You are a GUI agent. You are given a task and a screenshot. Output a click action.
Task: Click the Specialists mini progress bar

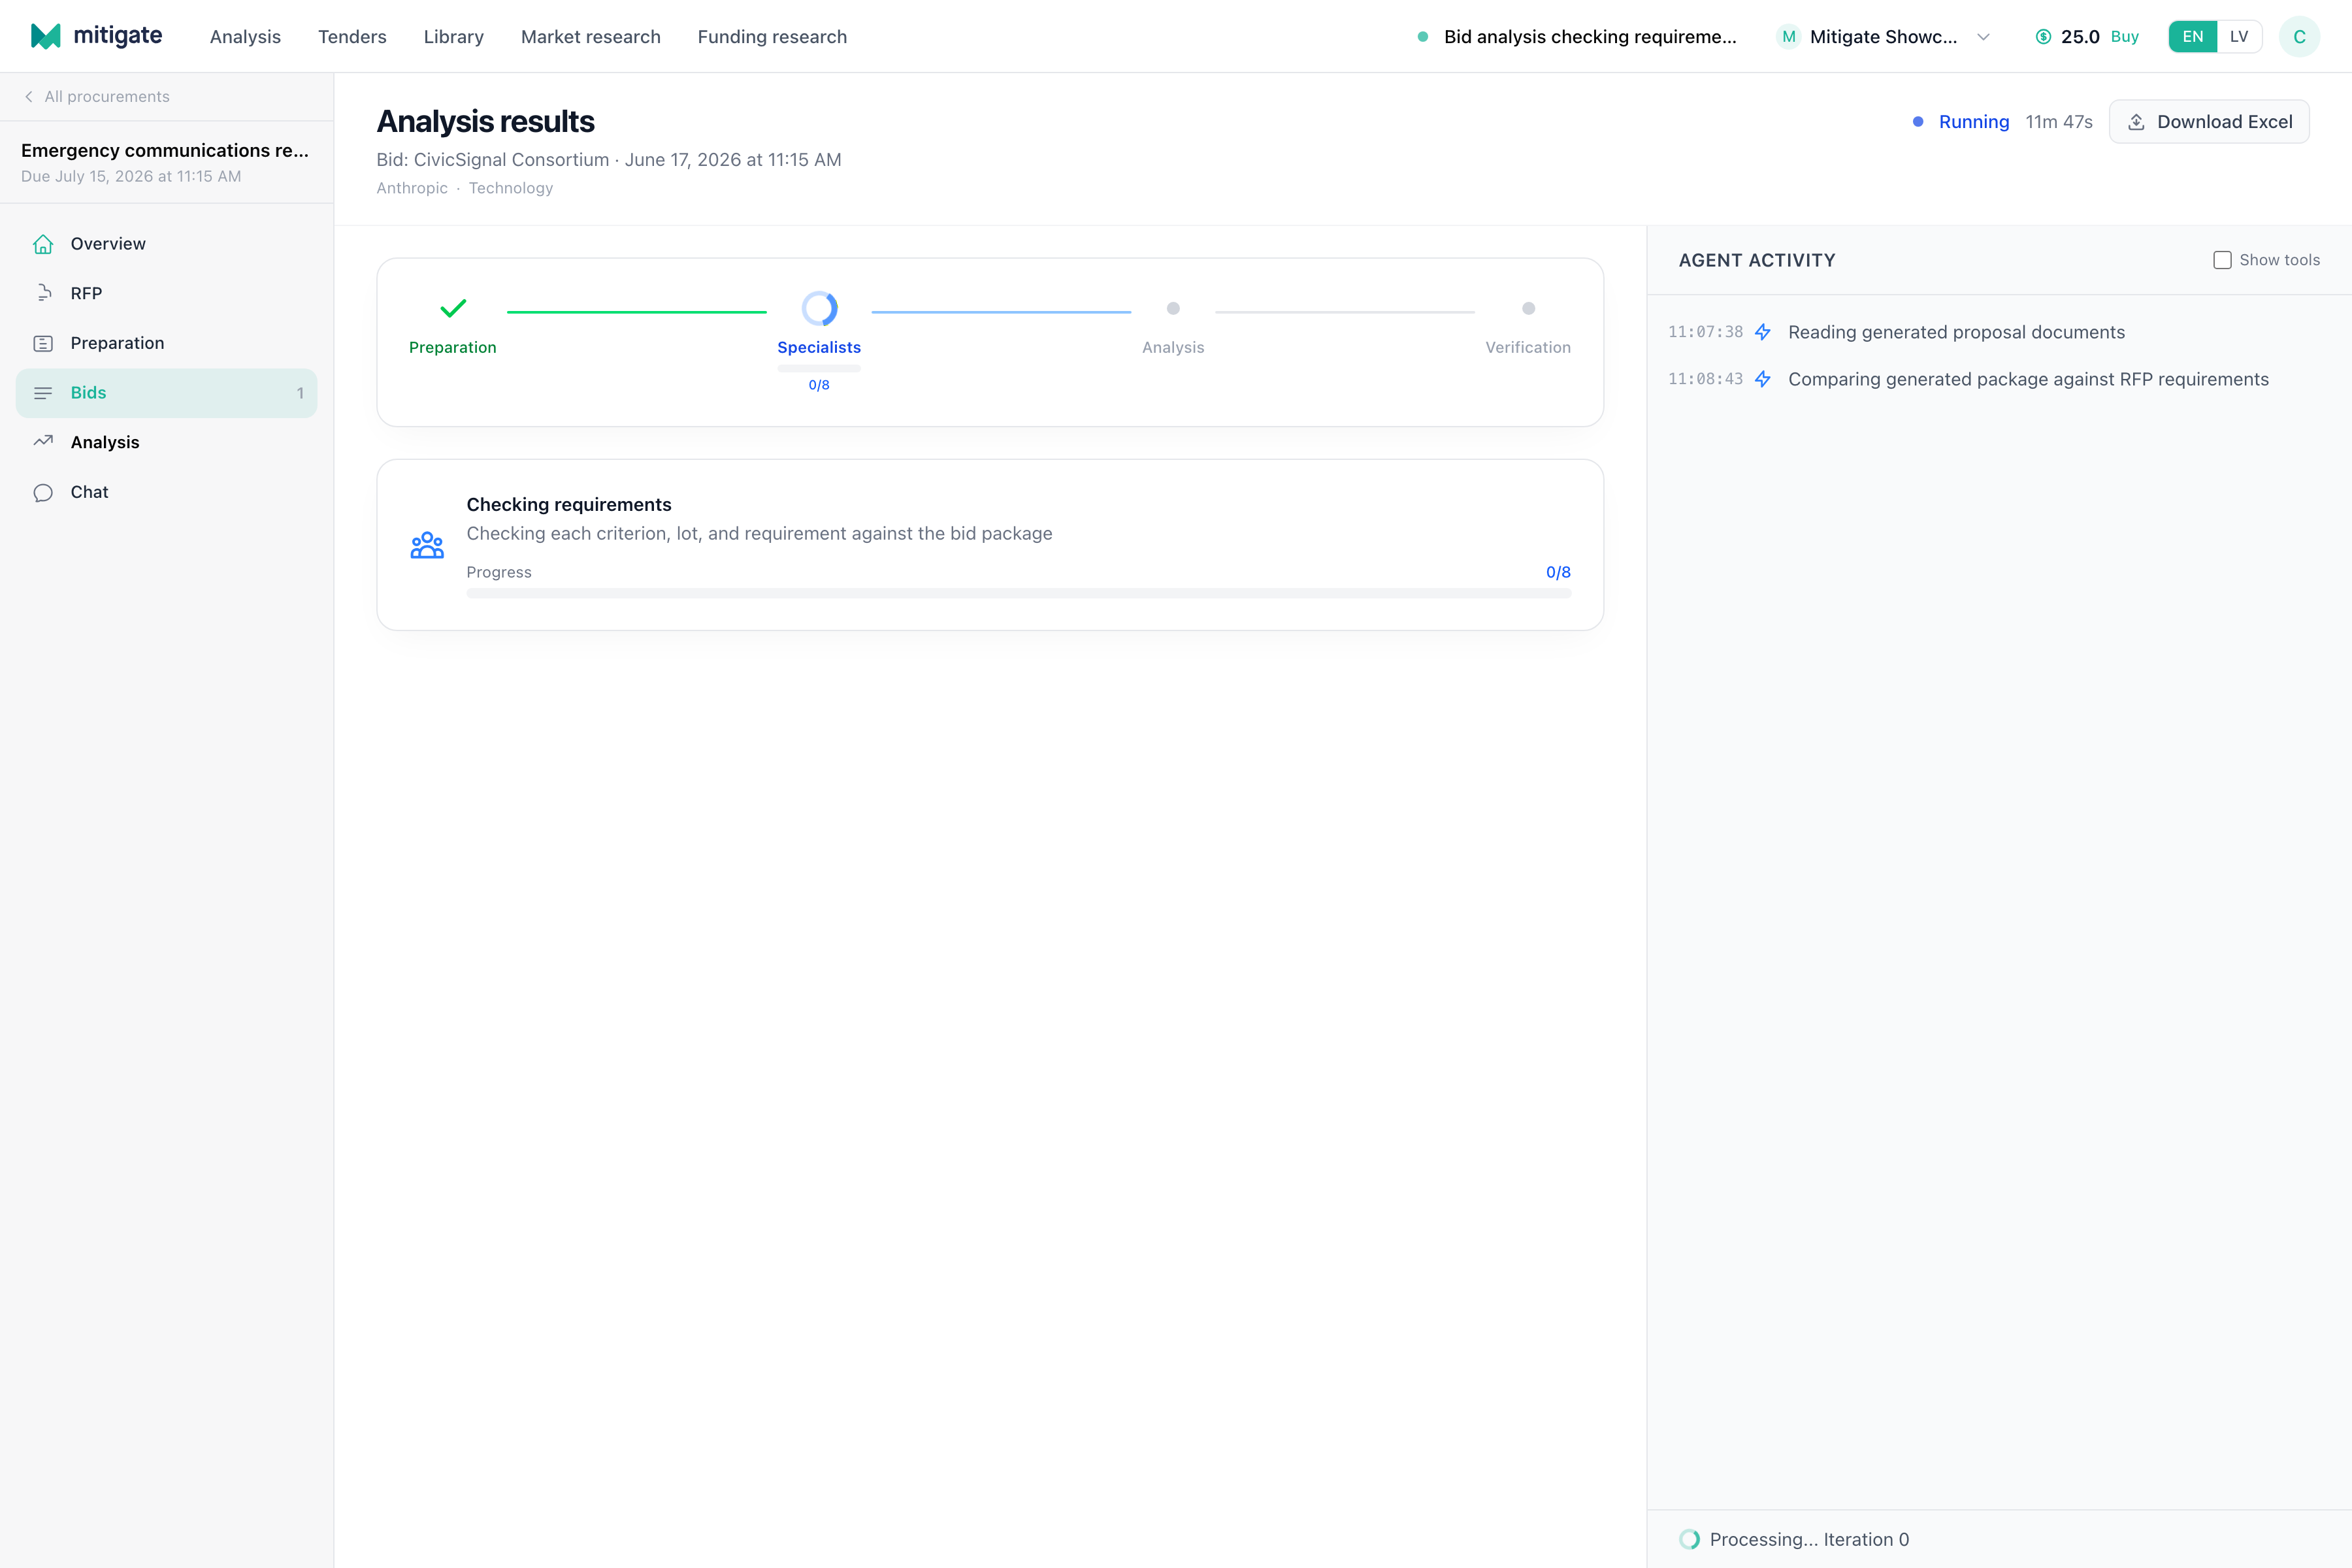[819, 368]
